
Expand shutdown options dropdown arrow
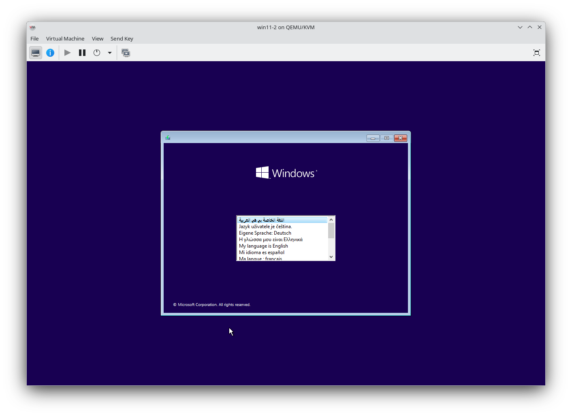[109, 53]
